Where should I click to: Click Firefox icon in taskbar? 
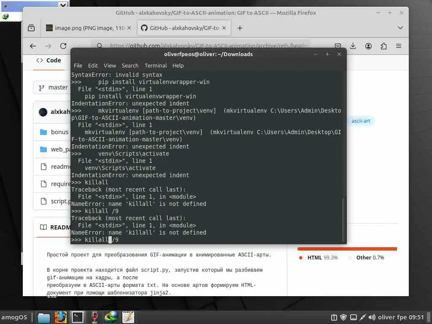point(61,317)
